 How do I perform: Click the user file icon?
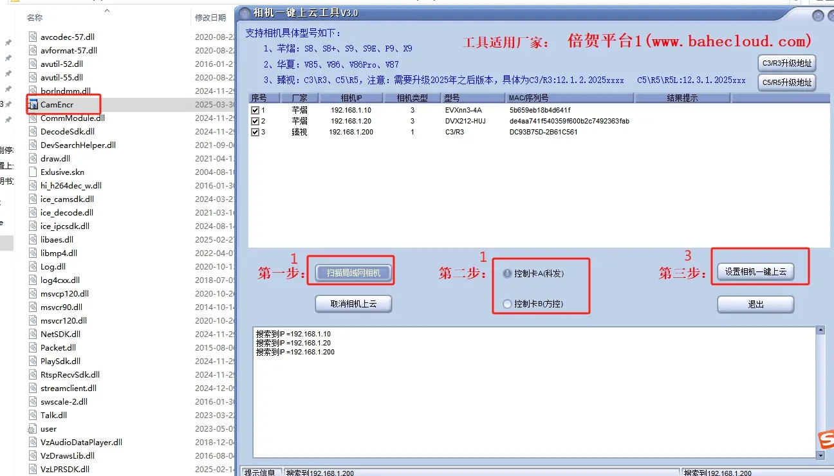coord(32,428)
